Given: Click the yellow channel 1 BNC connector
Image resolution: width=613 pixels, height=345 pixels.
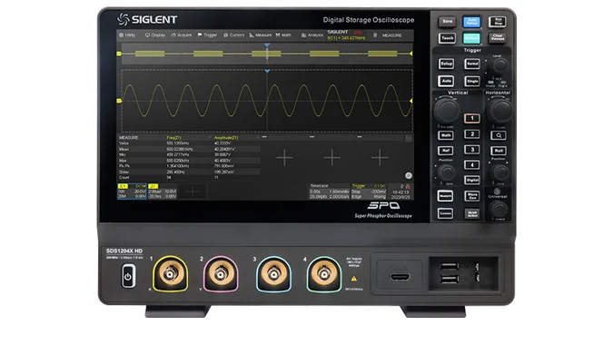Looking at the screenshot, I should [170, 274].
